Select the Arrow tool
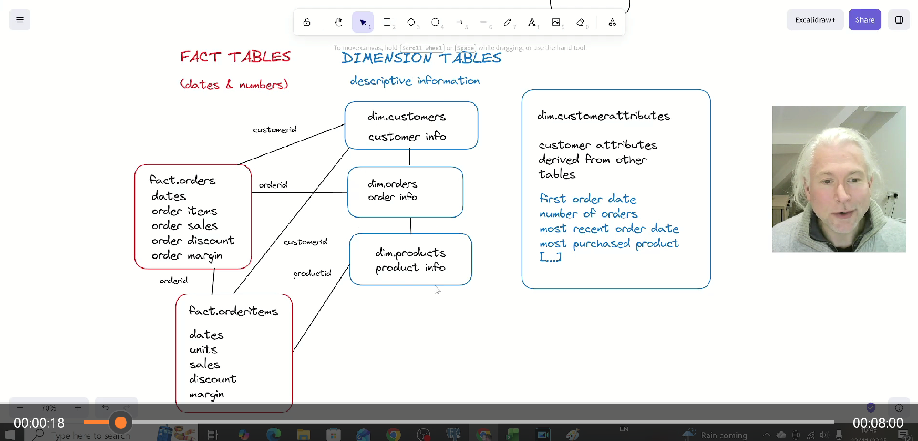The height and width of the screenshot is (441, 918). (x=460, y=22)
